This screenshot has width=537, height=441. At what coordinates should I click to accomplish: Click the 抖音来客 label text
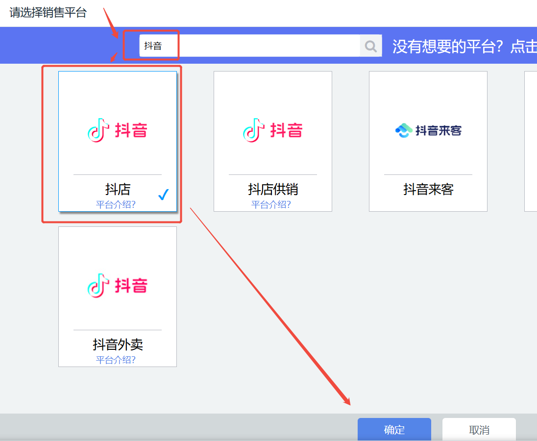(x=428, y=189)
